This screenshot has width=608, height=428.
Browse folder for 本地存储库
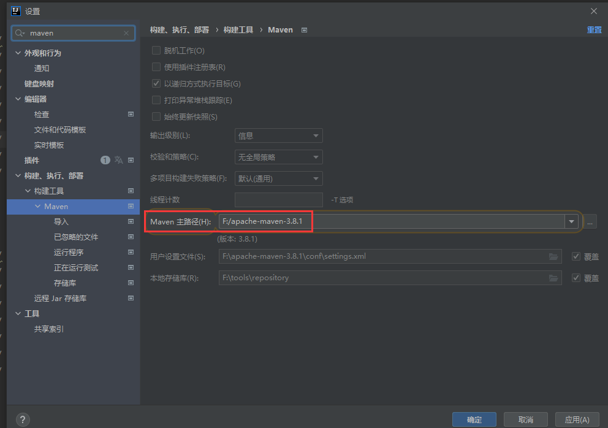[x=553, y=278]
